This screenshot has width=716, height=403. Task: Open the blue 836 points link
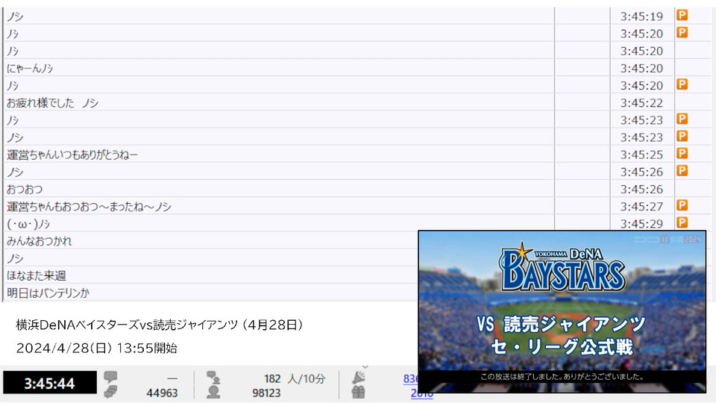coord(410,378)
